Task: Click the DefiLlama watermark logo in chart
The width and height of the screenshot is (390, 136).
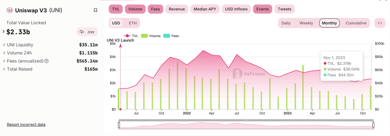Action: [x=238, y=73]
